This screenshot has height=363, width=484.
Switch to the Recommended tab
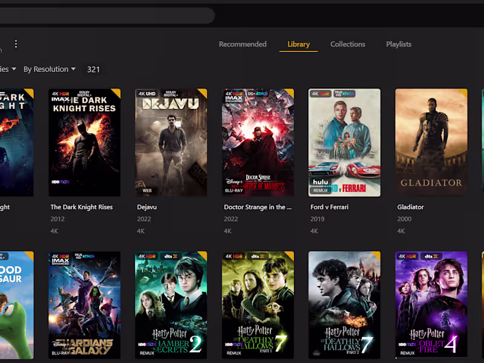click(x=243, y=44)
